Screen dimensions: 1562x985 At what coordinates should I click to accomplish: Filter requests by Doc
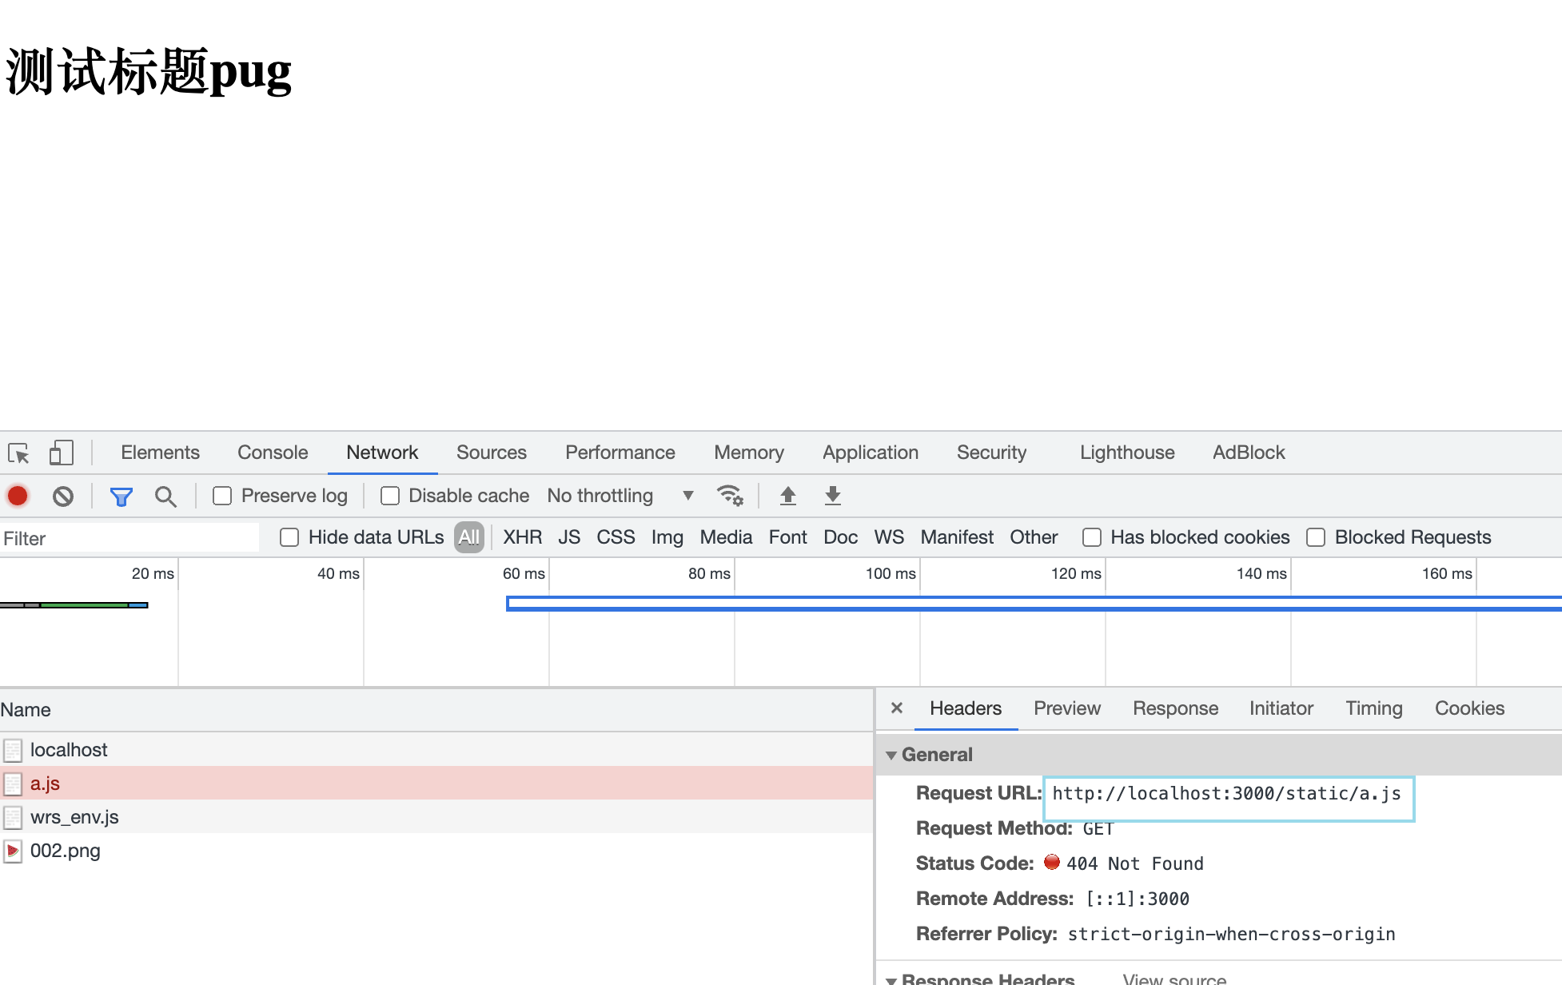click(841, 537)
